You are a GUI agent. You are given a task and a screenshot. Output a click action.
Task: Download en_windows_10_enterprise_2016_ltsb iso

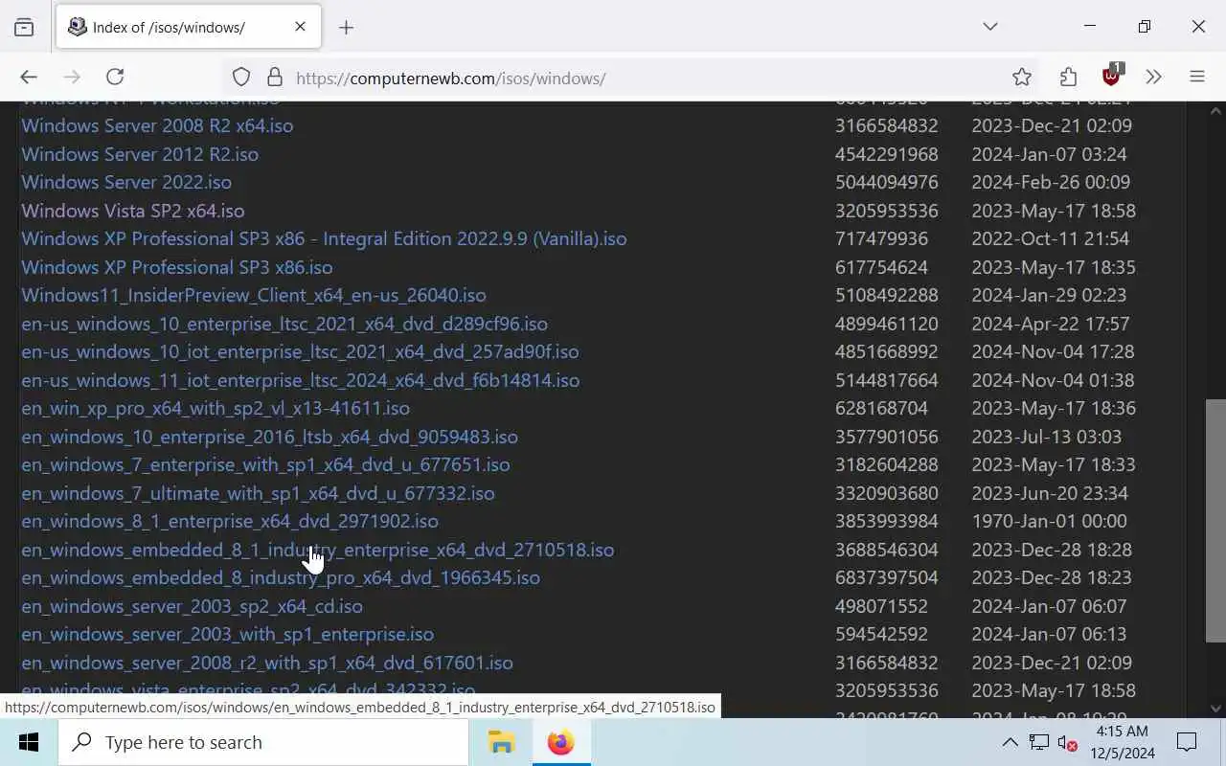pyautogui.click(x=269, y=437)
